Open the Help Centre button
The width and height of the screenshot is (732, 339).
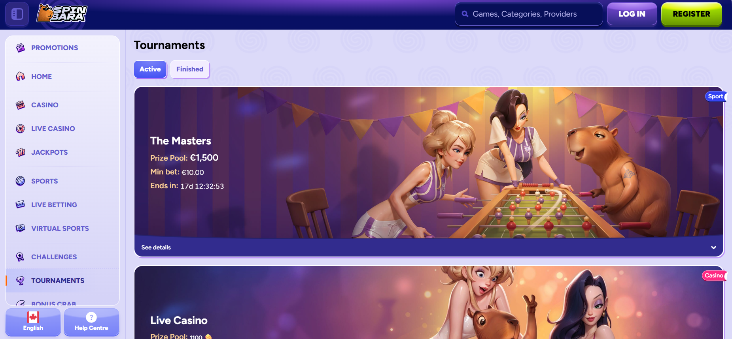(x=91, y=322)
